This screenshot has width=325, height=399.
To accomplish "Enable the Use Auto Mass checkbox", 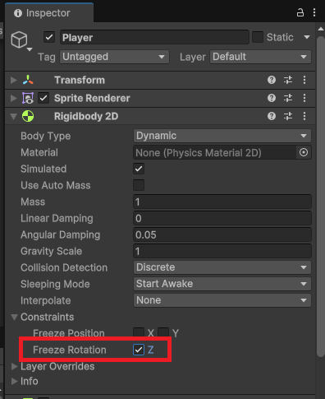I will pos(139,185).
